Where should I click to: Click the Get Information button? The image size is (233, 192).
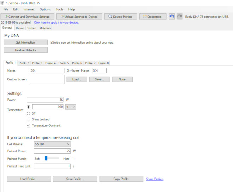[x=25, y=43]
